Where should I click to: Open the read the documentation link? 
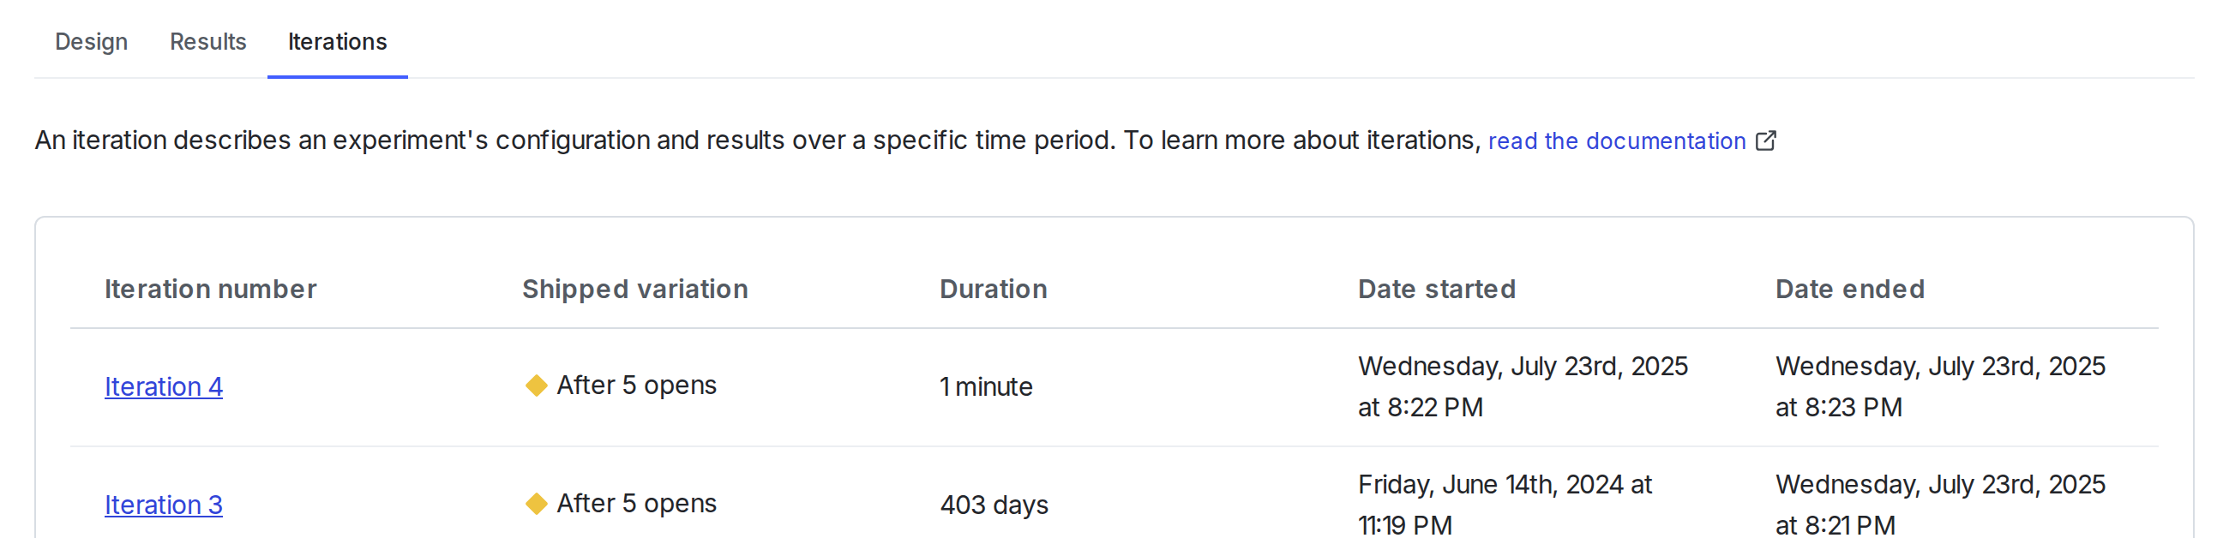(x=1617, y=141)
